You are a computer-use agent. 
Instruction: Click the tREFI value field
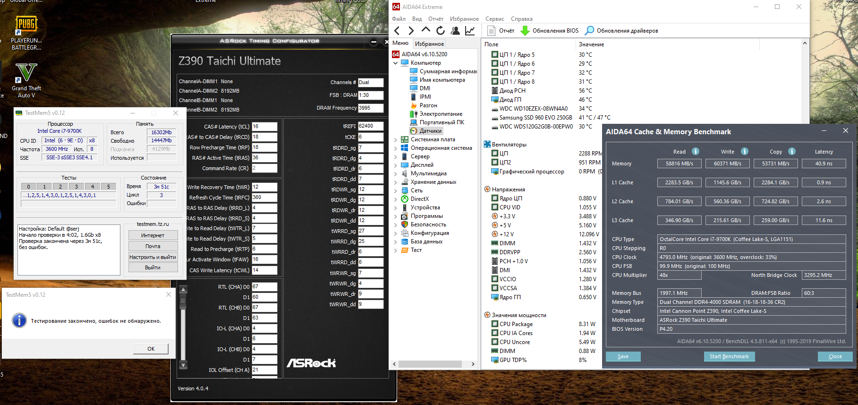[x=371, y=126]
